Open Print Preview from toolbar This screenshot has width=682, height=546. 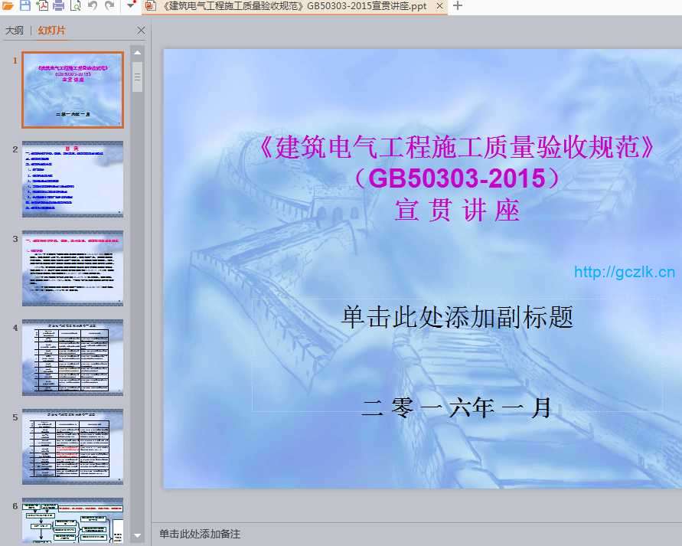pos(75,6)
